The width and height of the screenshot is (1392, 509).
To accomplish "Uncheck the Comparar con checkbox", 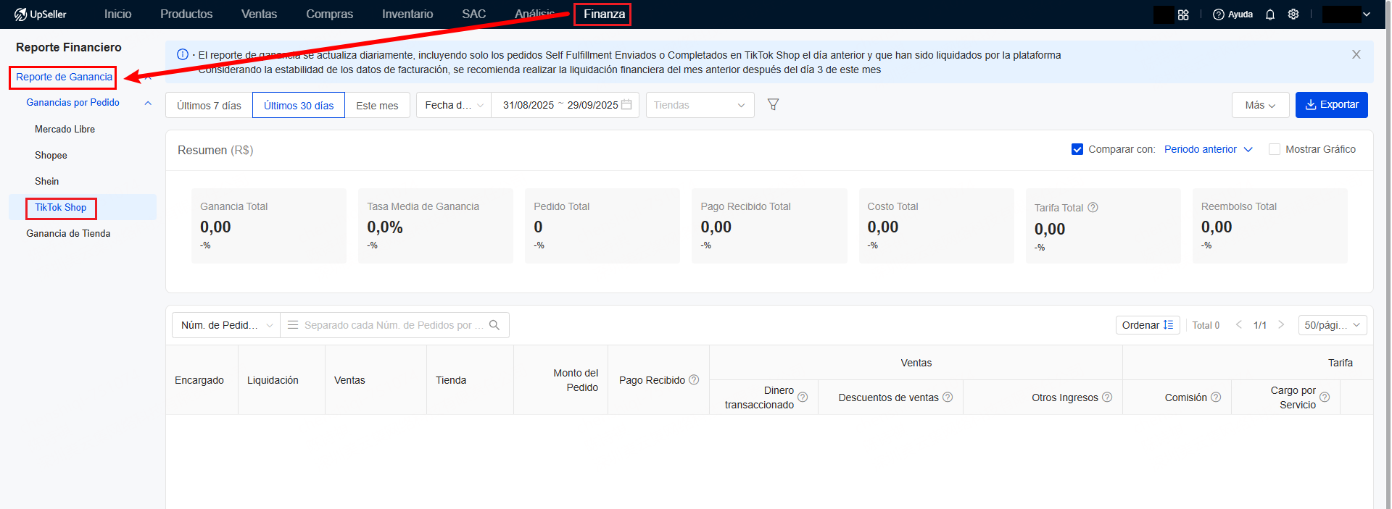I will [x=1077, y=149].
